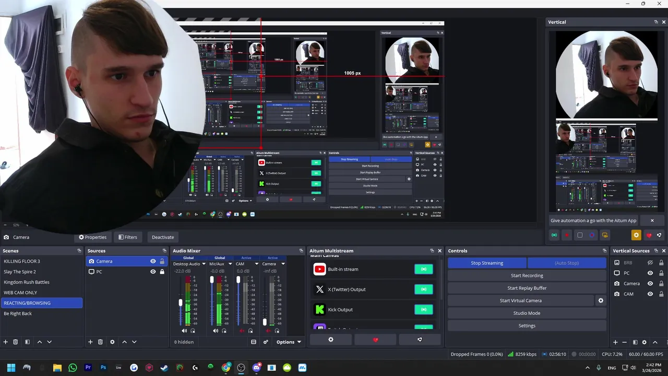668x376 pixels.
Task: Show BRB vertical source eye icon
Action: [x=650, y=263]
